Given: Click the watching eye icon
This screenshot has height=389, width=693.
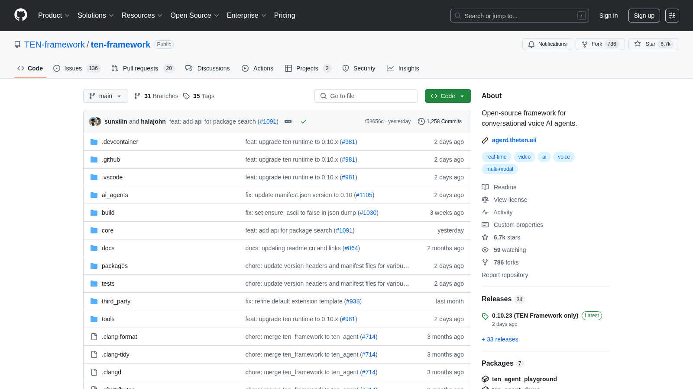Looking at the screenshot, I should point(485,250).
